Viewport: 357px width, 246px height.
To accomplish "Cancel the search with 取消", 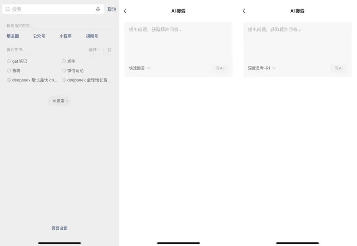I will click(x=112, y=9).
